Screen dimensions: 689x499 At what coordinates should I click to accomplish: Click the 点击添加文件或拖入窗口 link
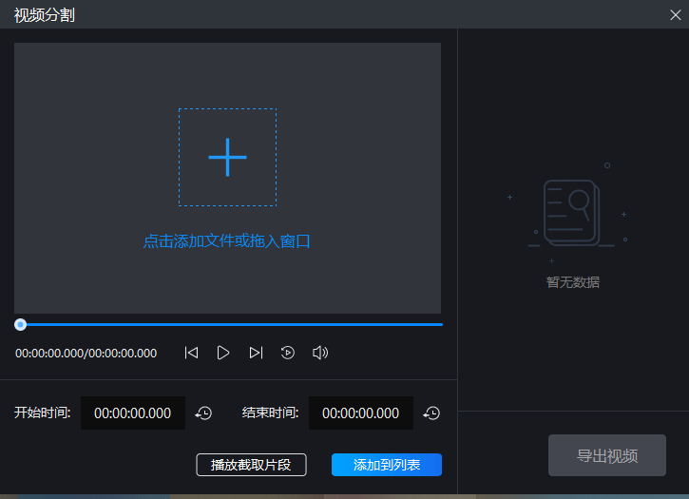(x=227, y=241)
